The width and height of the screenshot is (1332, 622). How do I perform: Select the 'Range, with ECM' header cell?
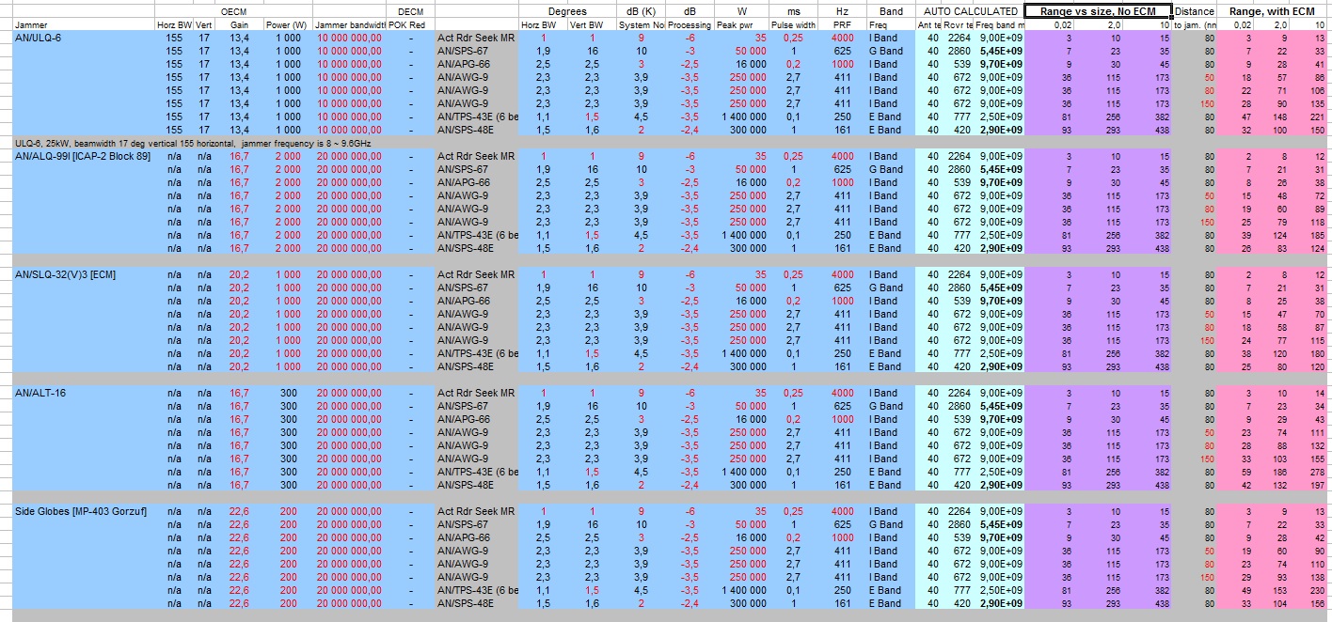(x=1272, y=11)
